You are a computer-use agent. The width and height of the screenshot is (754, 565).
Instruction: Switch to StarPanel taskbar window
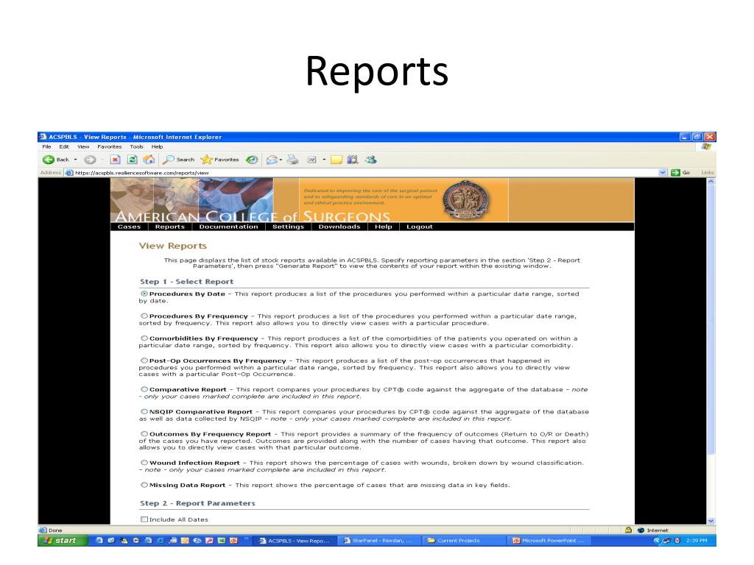(378, 541)
